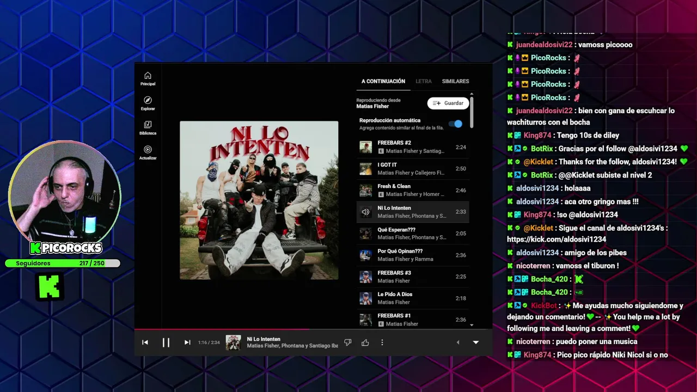
Task: Open the kick.com/aldosivi1234 chat link
Action: (556, 239)
